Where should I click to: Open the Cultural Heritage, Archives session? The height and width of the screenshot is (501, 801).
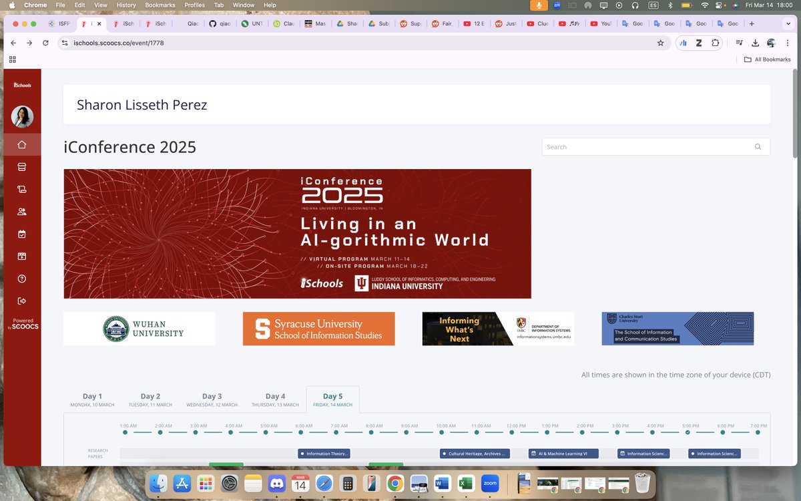(475, 454)
